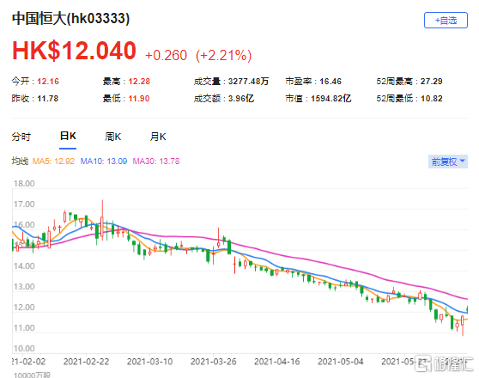Click the 今开 value 12.16
Screen dimensions: 479x378
point(48,82)
